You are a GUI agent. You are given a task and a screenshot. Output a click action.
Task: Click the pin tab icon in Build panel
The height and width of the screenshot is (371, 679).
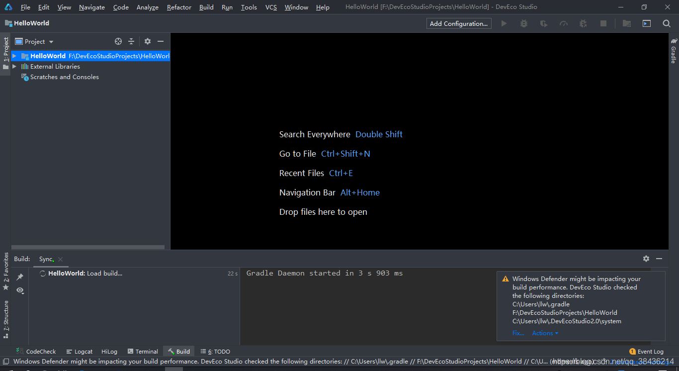click(x=20, y=277)
